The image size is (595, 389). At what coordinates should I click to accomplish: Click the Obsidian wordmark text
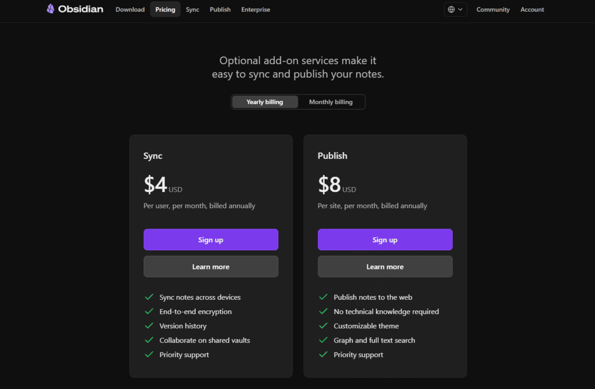[x=80, y=9]
